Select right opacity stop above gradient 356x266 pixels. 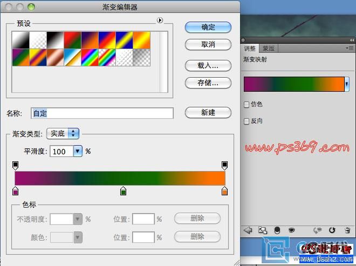click(224, 165)
